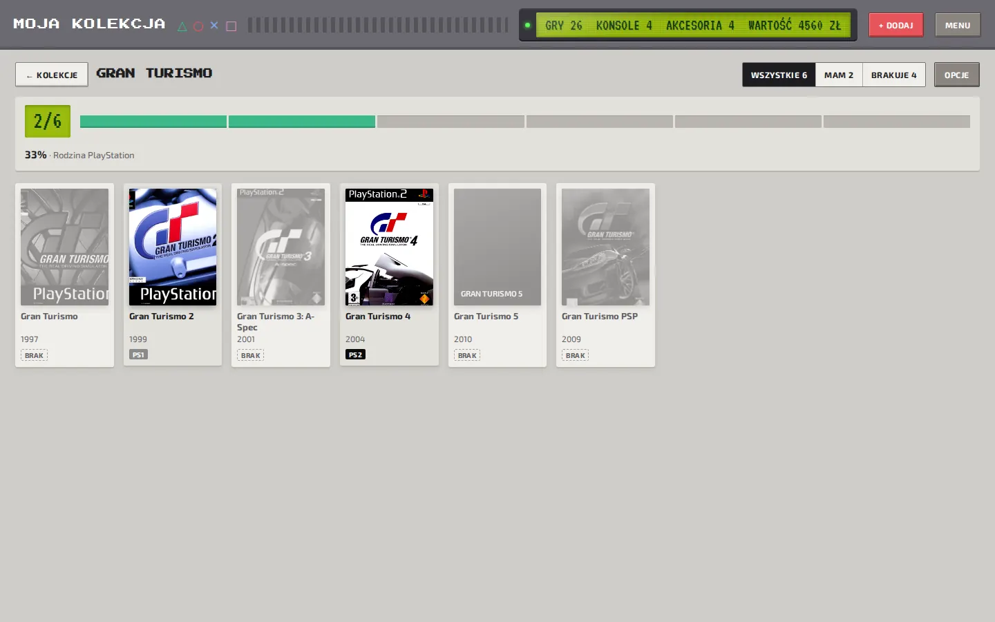Go back with the ← KOLEKCJE button
995x622 pixels.
[52, 75]
